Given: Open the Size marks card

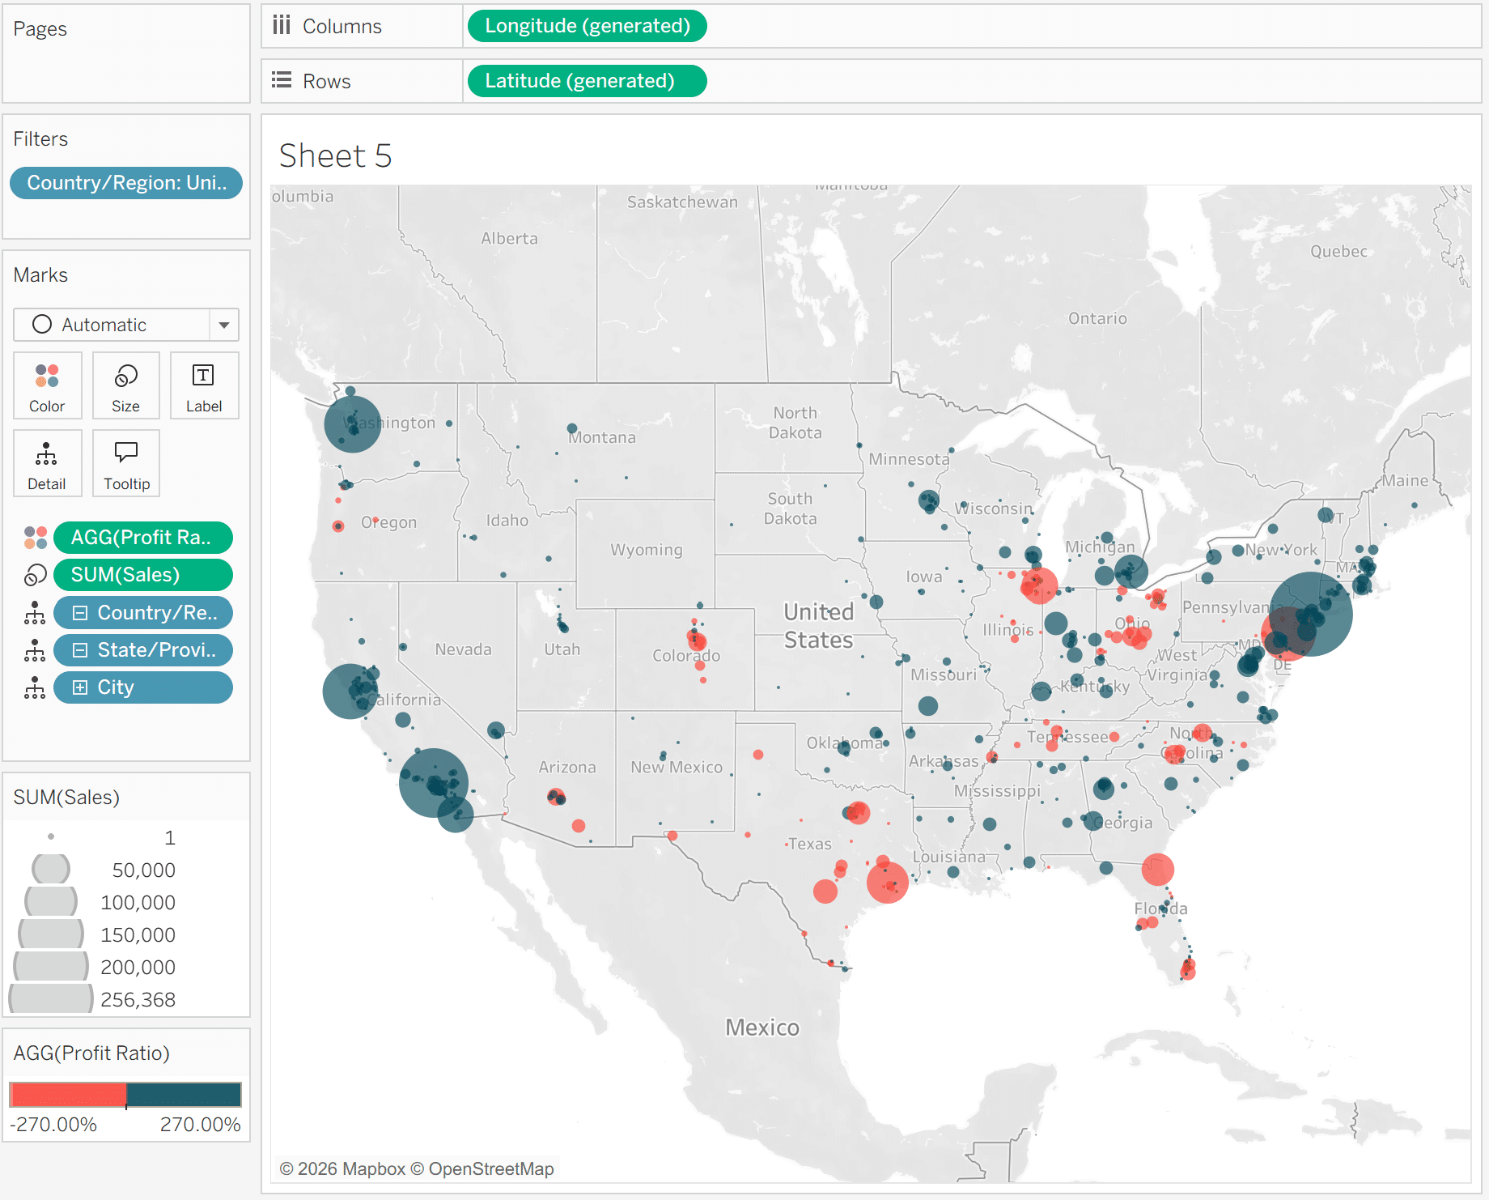Looking at the screenshot, I should (x=125, y=385).
